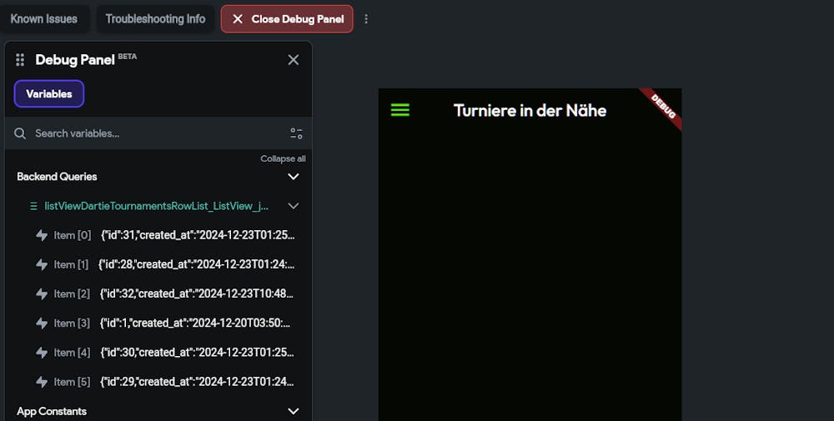This screenshot has height=421, width=834.
Task: Open the three-dot more options menu
Action: pos(366,19)
